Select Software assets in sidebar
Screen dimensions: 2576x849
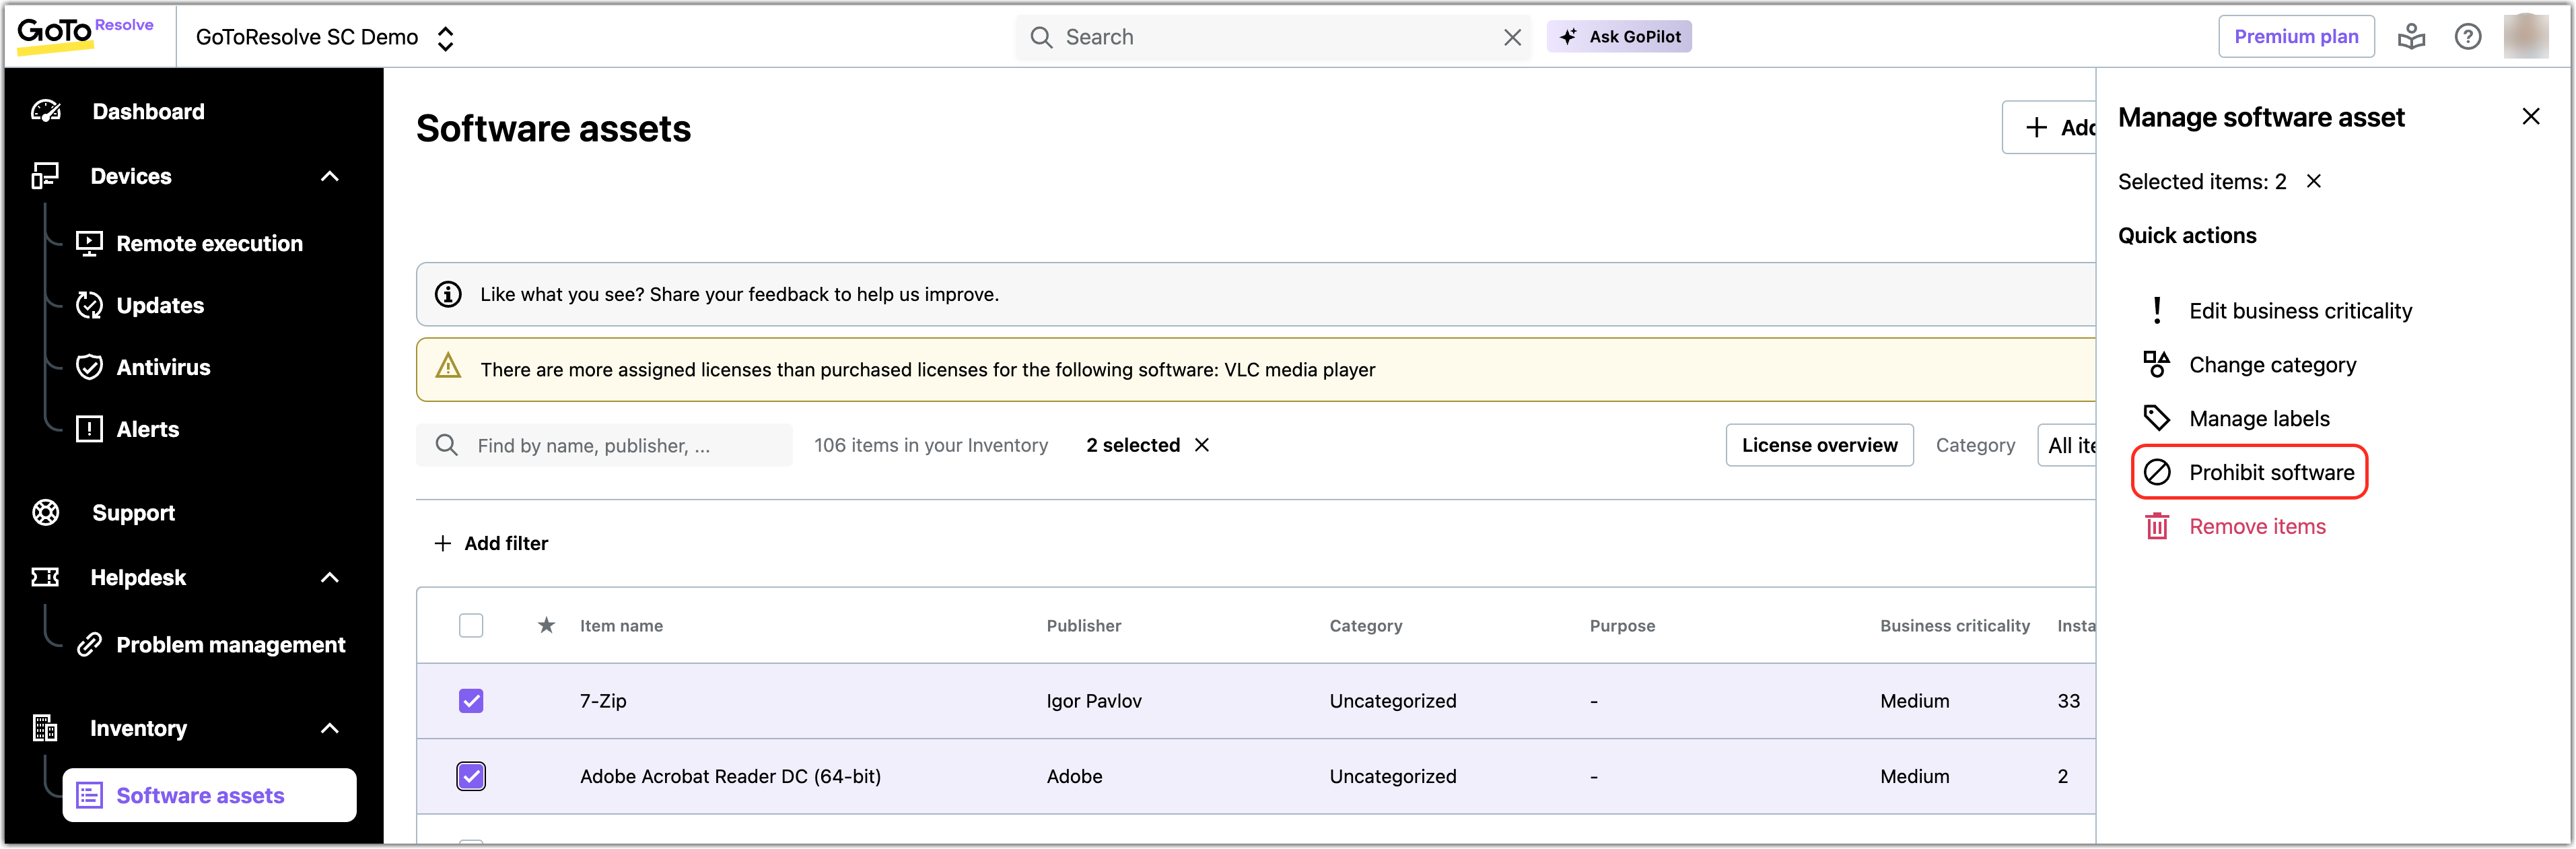(x=209, y=795)
